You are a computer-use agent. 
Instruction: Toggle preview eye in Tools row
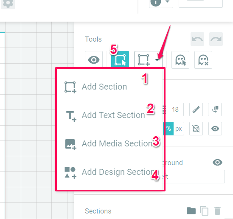click(94, 60)
